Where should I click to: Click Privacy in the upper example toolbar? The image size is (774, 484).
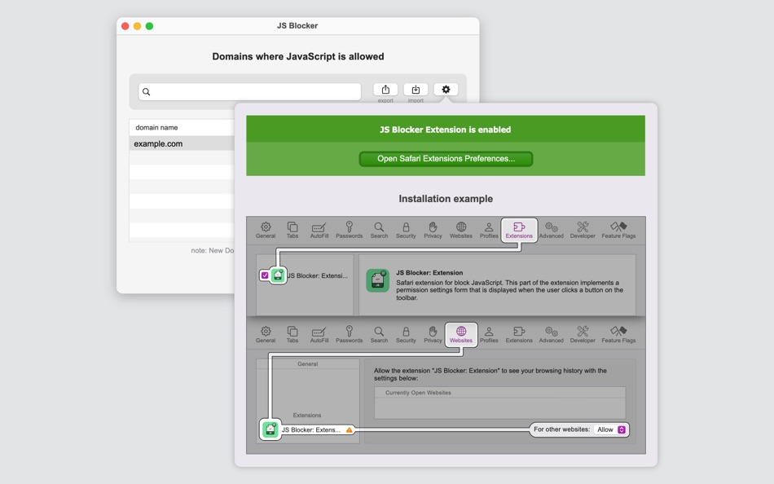point(433,230)
